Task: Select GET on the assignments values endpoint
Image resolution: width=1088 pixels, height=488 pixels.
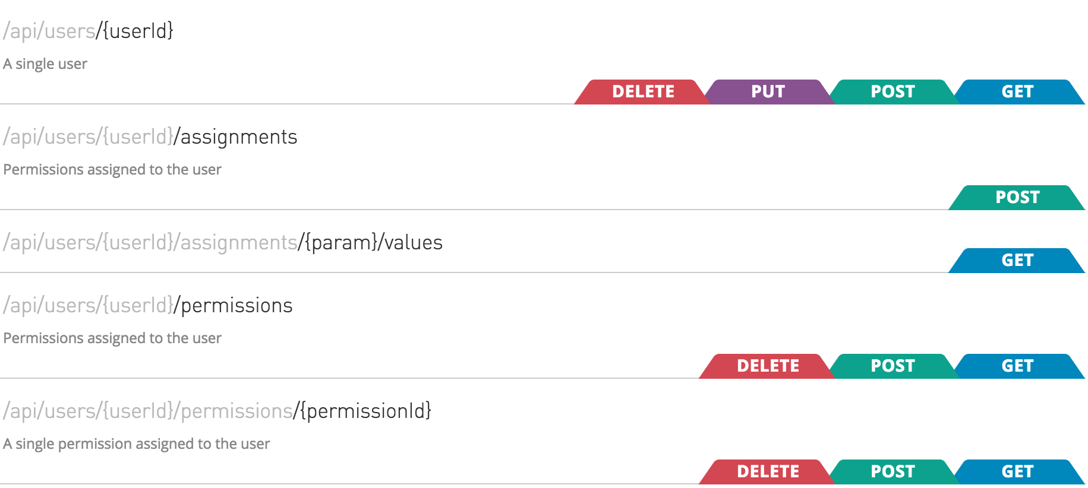Action: [1018, 259]
